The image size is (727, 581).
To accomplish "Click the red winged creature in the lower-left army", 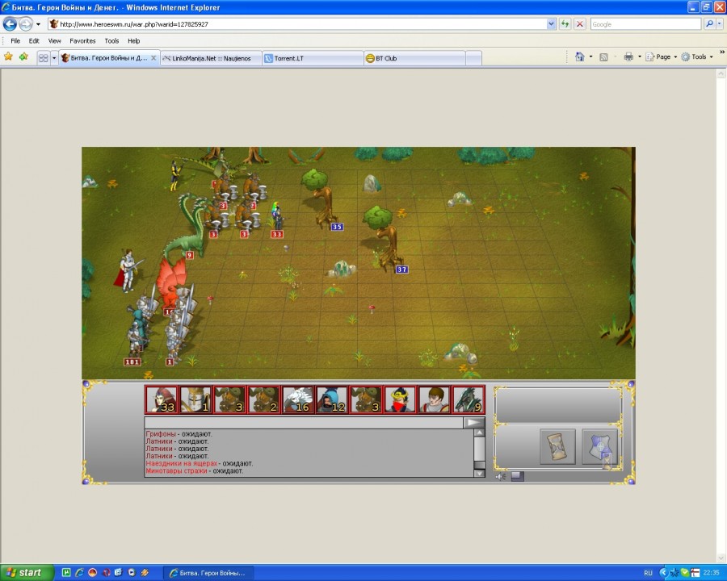I will [171, 282].
